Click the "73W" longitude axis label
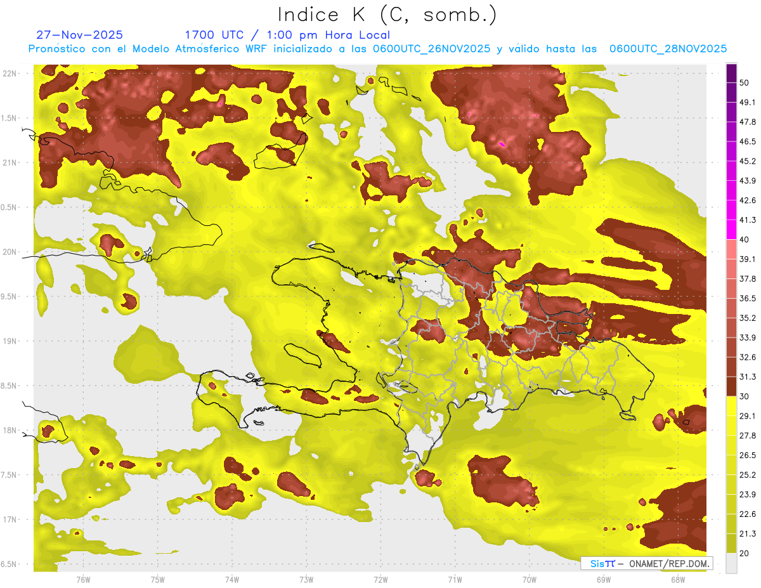Image resolution: width=761 pixels, height=588 pixels. 306,579
